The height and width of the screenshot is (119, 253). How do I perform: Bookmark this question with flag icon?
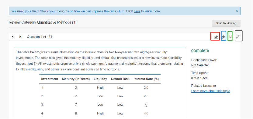(230, 37)
